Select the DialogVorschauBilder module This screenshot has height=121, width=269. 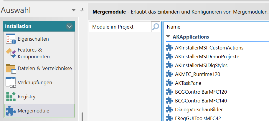click(x=199, y=110)
